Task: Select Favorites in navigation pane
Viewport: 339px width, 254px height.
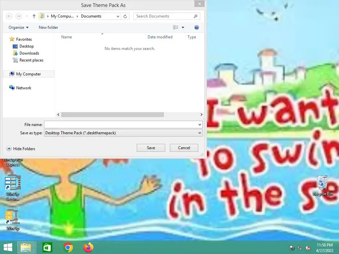Action: (24, 39)
